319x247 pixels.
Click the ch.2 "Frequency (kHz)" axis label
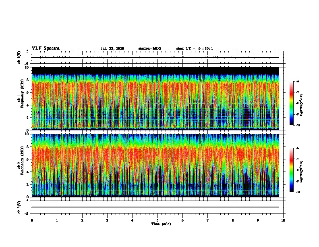coord(22,161)
